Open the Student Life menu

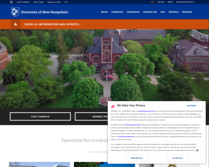150,12
